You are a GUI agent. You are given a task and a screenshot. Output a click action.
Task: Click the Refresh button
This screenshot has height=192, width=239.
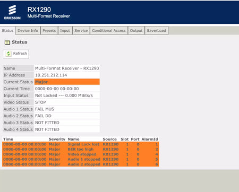(x=16, y=54)
